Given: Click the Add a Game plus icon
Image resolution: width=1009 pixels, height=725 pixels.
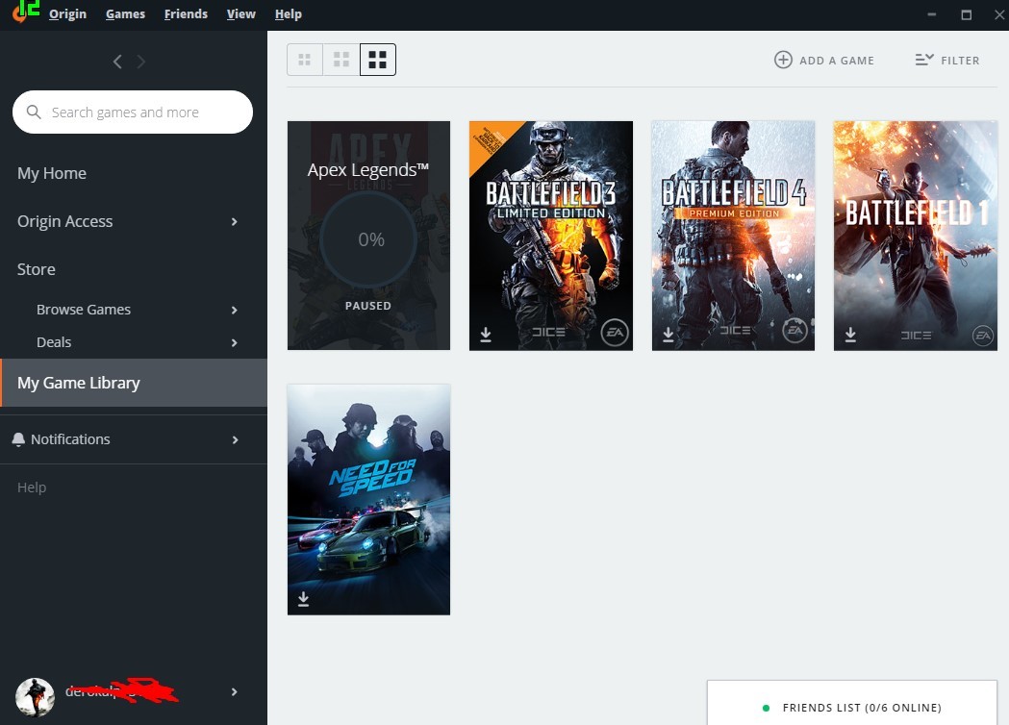Looking at the screenshot, I should 783,60.
